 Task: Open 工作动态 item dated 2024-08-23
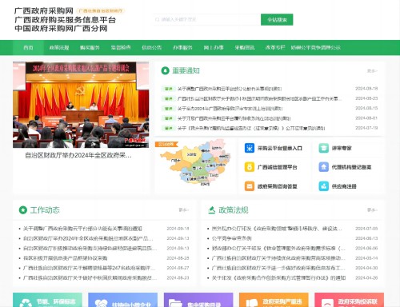tap(90, 277)
